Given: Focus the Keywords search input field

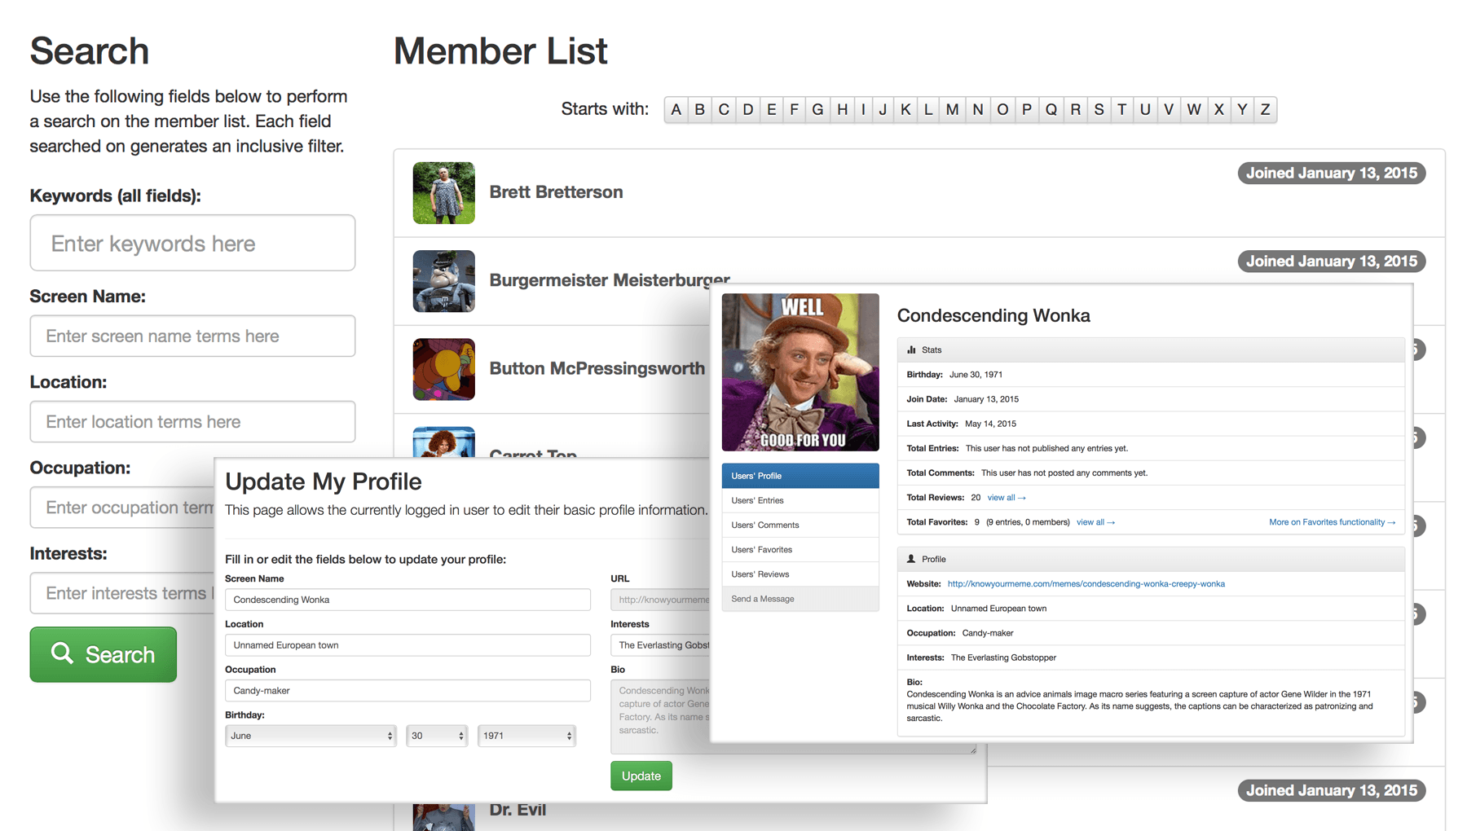Looking at the screenshot, I should [x=192, y=244].
